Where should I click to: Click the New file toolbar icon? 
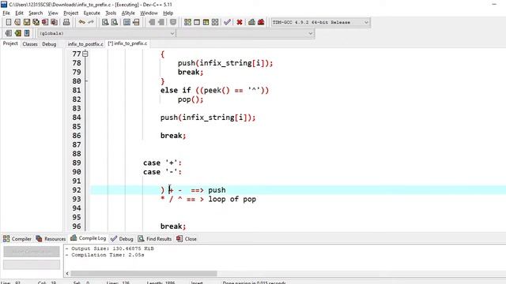pos(9,22)
